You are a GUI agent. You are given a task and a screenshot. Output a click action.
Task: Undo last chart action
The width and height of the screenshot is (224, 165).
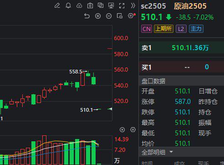(x=87, y=16)
